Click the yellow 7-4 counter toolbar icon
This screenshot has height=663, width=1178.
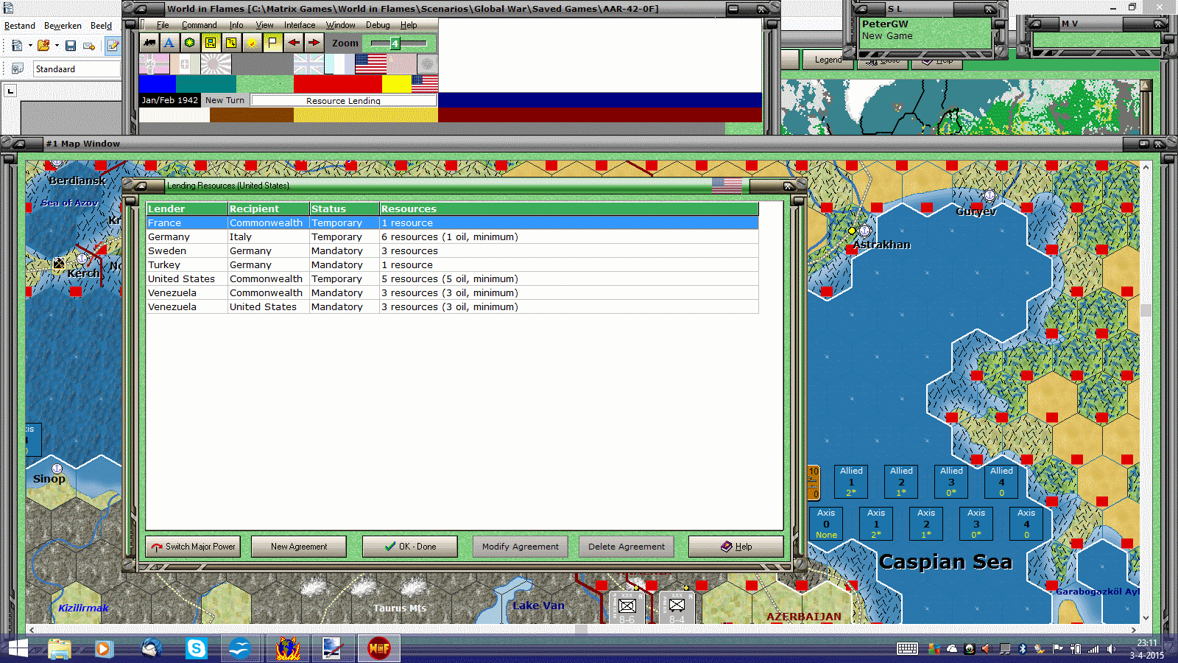[231, 43]
